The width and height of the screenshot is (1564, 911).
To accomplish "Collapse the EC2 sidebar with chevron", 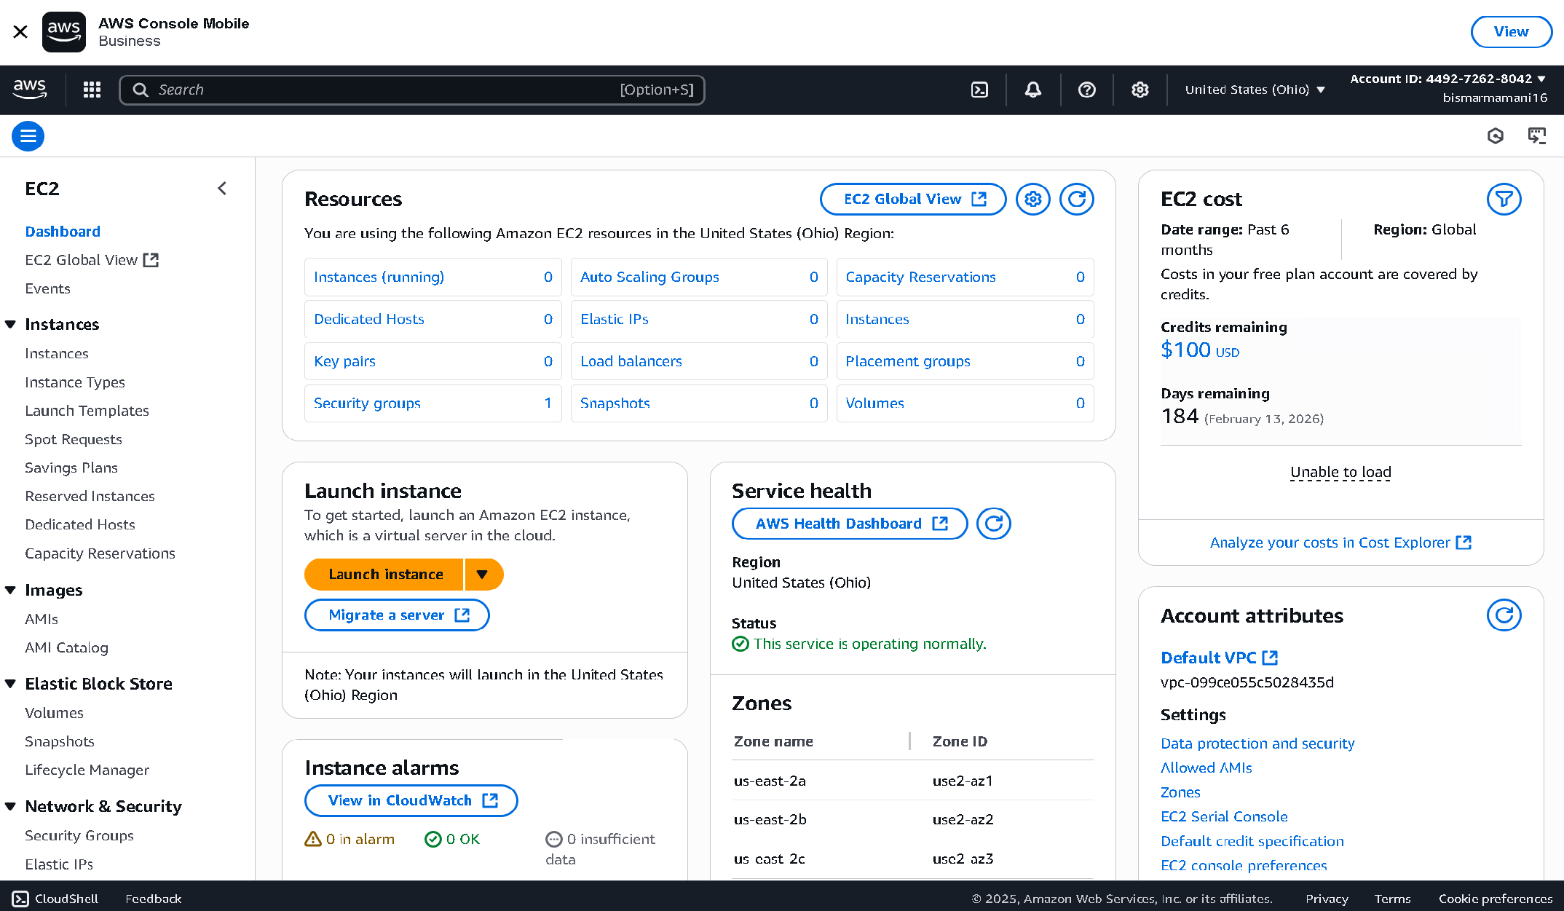I will point(222,189).
